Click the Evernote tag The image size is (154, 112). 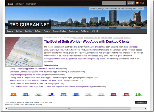(x=13, y=103)
